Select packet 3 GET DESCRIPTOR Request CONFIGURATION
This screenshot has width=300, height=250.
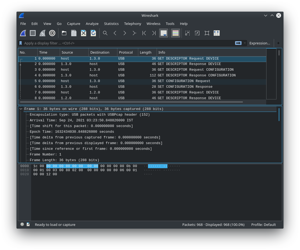click(x=142, y=70)
